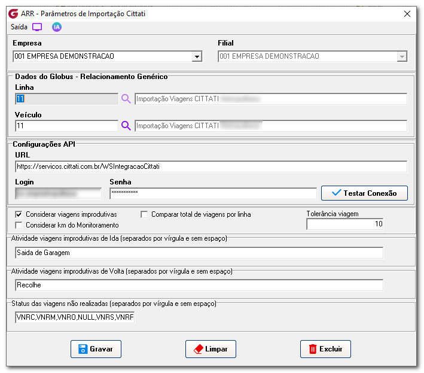The width and height of the screenshot is (424, 373).
Task: Check Comparar total de viagens por linha
Action: [x=144, y=215]
